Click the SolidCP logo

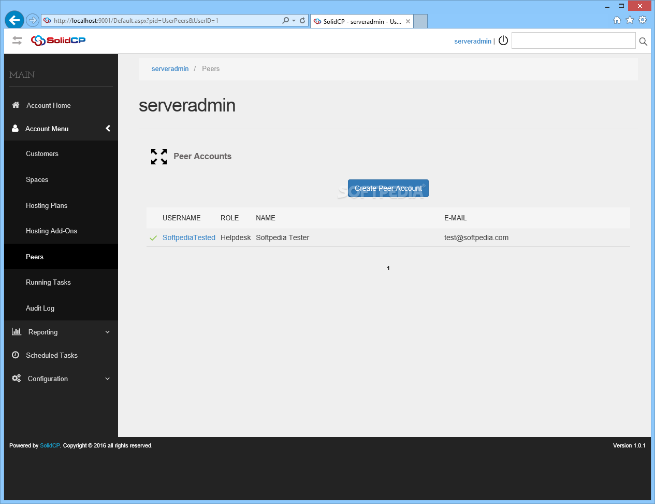pyautogui.click(x=58, y=40)
